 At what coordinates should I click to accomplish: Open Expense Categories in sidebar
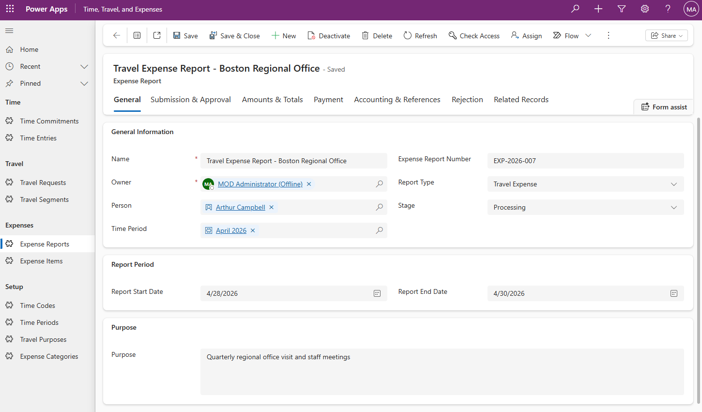click(47, 356)
